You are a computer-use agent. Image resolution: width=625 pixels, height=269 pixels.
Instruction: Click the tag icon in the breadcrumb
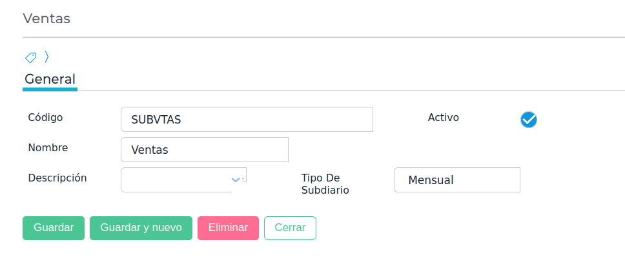(30, 58)
